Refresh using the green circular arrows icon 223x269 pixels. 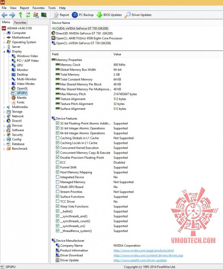[28, 15]
